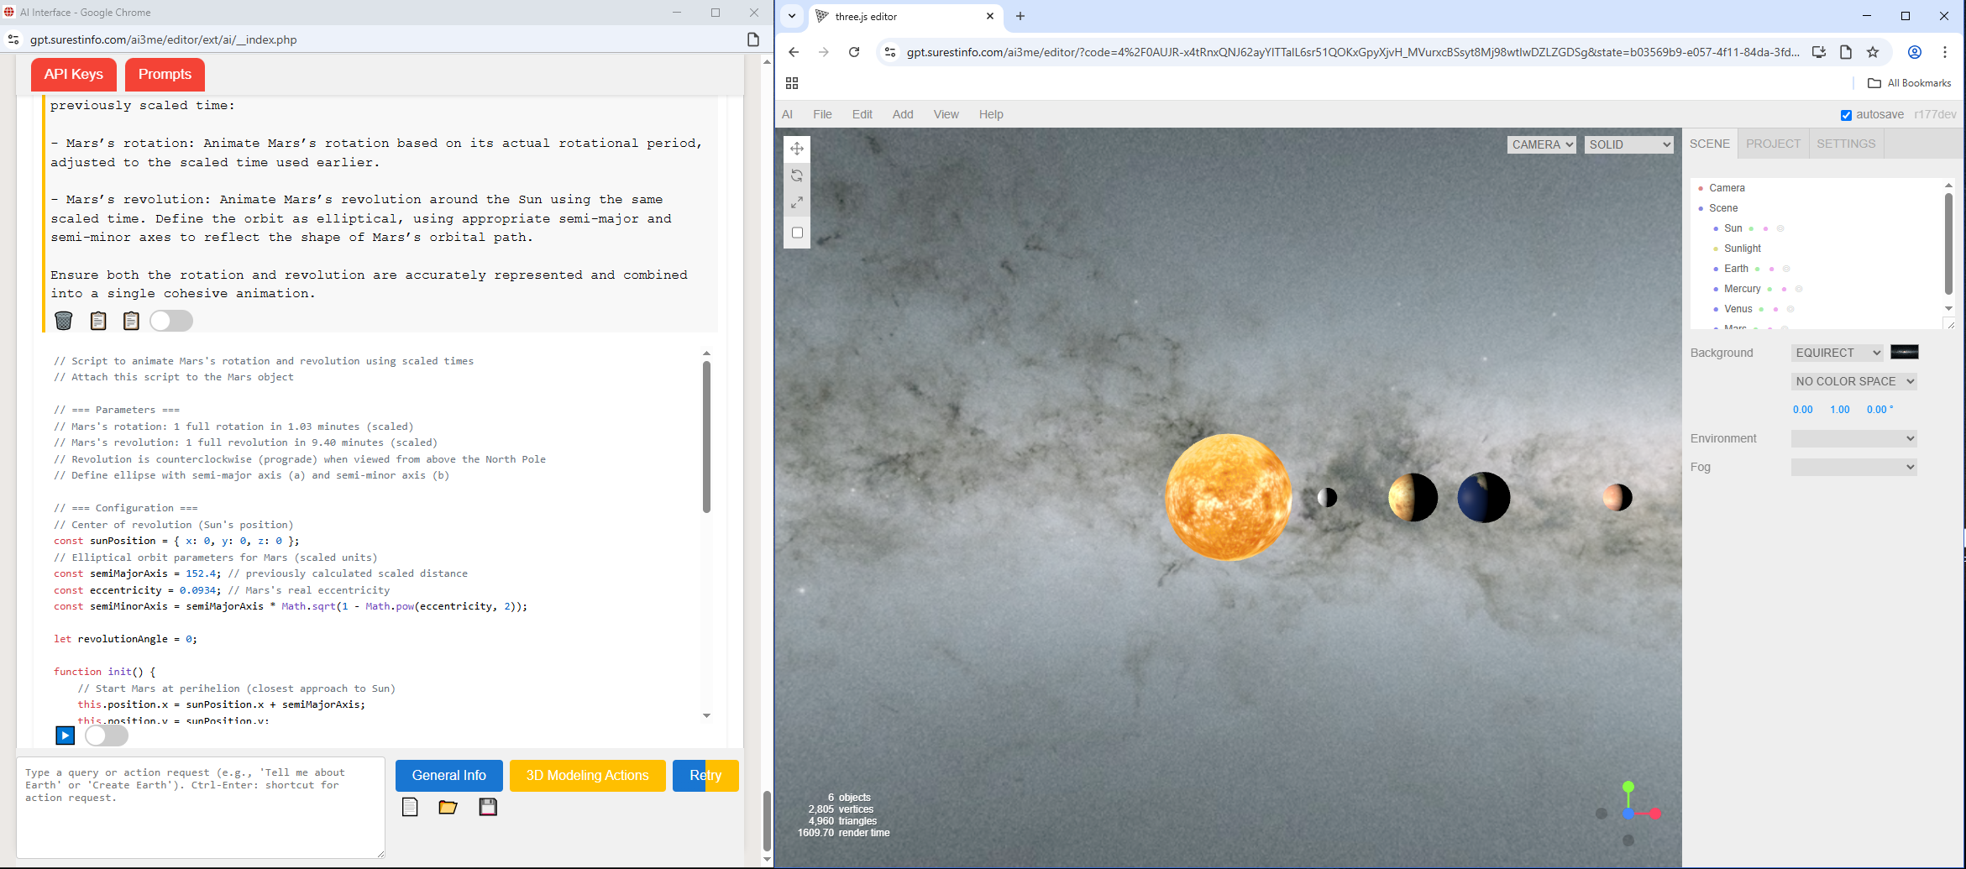Click the page icon in AI Interface address bar
Image resolution: width=1966 pixels, height=869 pixels.
coord(753,39)
